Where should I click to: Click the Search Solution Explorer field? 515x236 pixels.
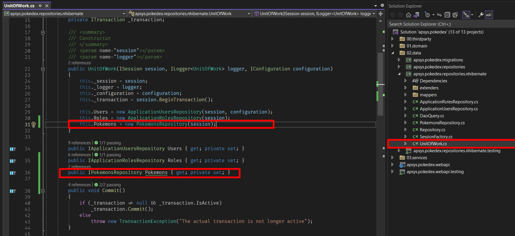(448, 24)
